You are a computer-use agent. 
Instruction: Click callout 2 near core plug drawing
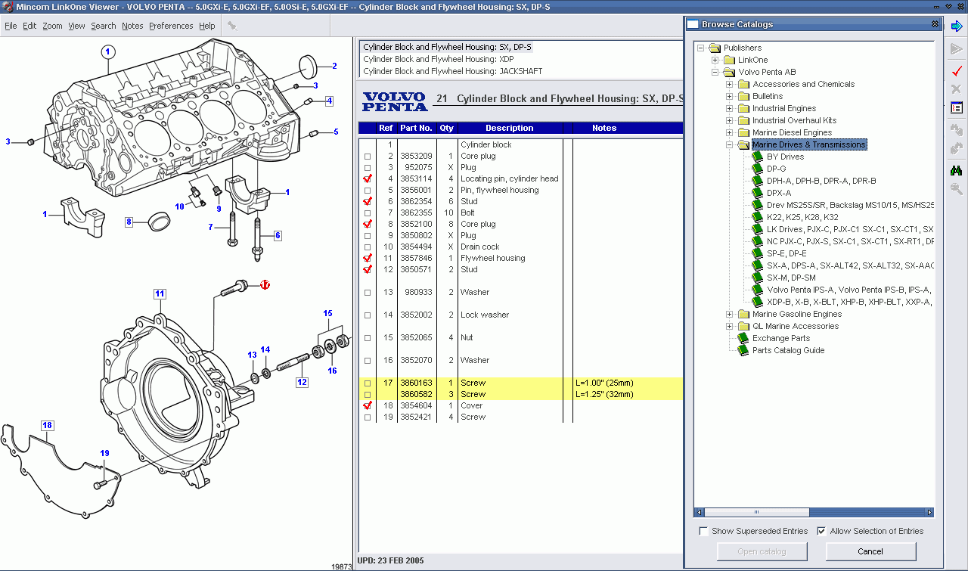point(334,67)
